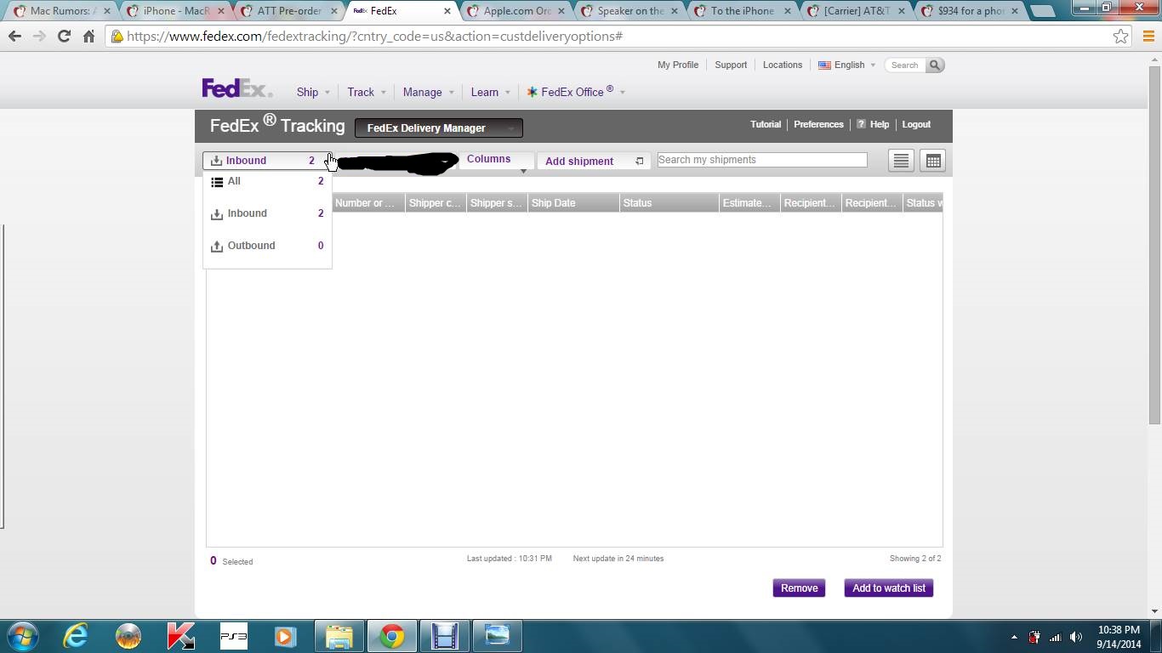Open the Learn menu
The height and width of the screenshot is (653, 1162).
click(x=490, y=92)
